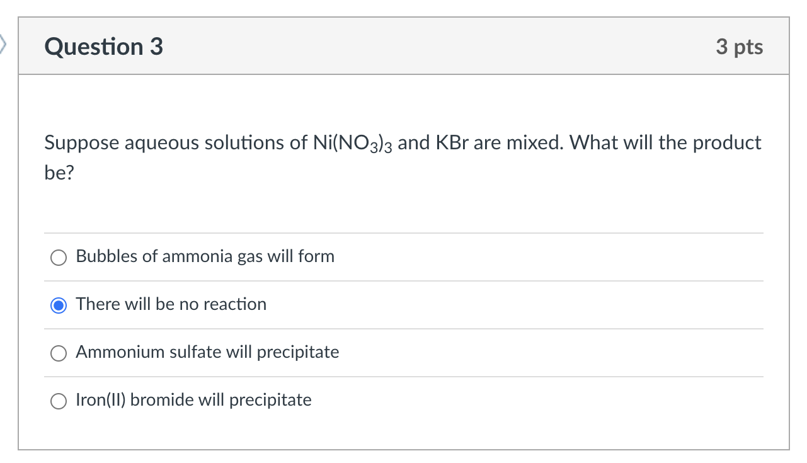The width and height of the screenshot is (807, 463).
Task: Click the "Bubbles of ammonia gas will form" label
Action: click(205, 256)
